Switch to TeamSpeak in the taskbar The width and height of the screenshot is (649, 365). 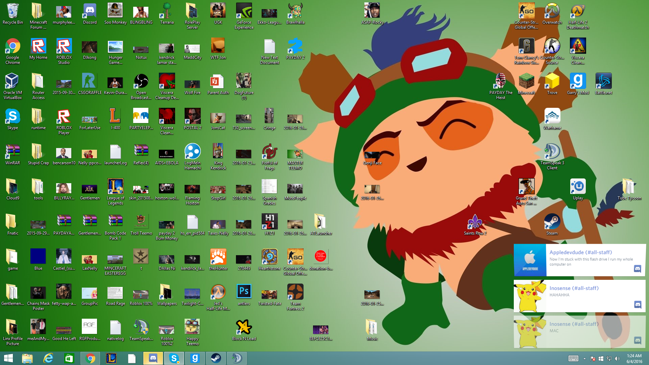click(237, 358)
